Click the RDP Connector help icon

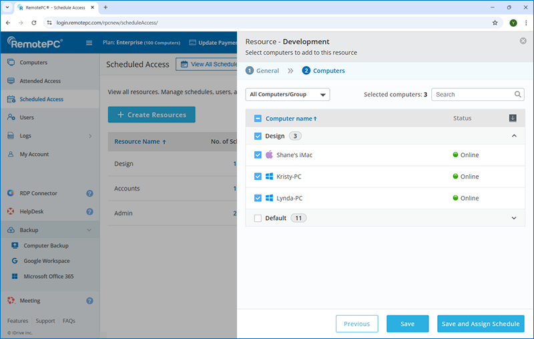(89, 193)
